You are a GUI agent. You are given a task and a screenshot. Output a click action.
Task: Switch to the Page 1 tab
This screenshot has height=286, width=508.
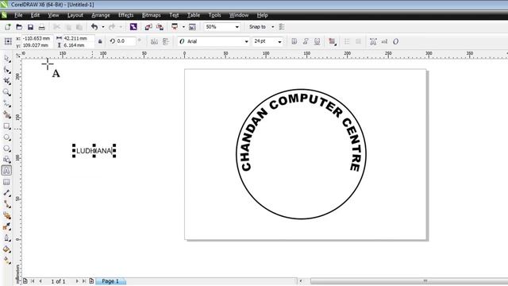[x=110, y=281]
